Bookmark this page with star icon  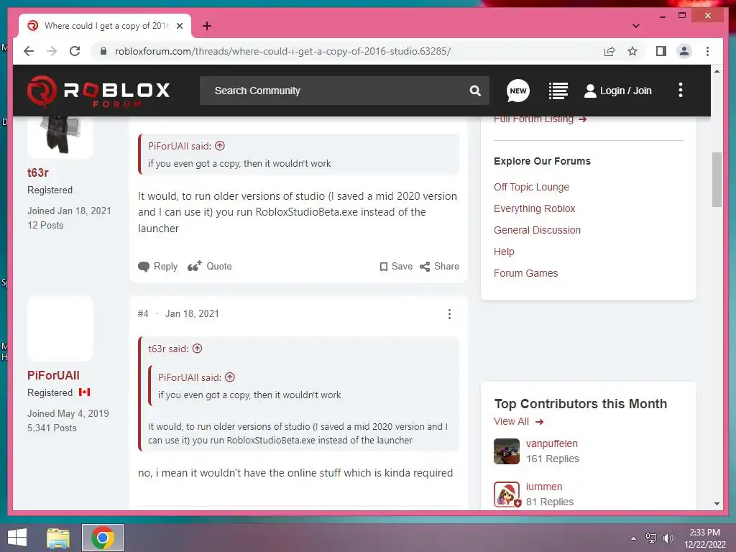[x=632, y=51]
